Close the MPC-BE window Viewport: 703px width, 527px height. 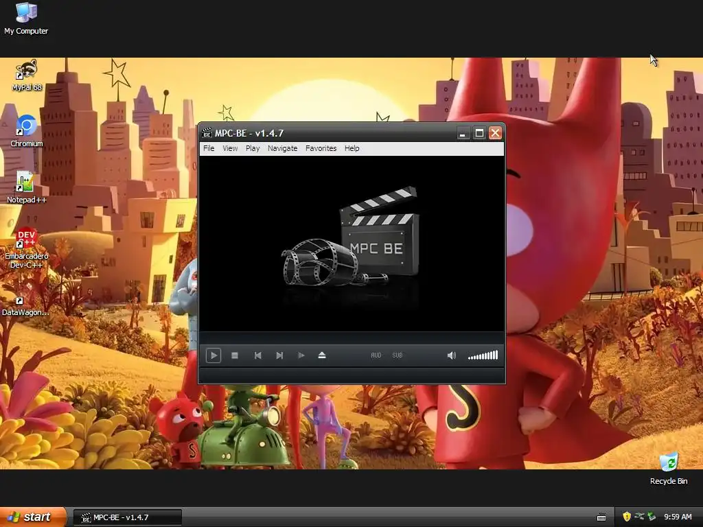tap(495, 133)
